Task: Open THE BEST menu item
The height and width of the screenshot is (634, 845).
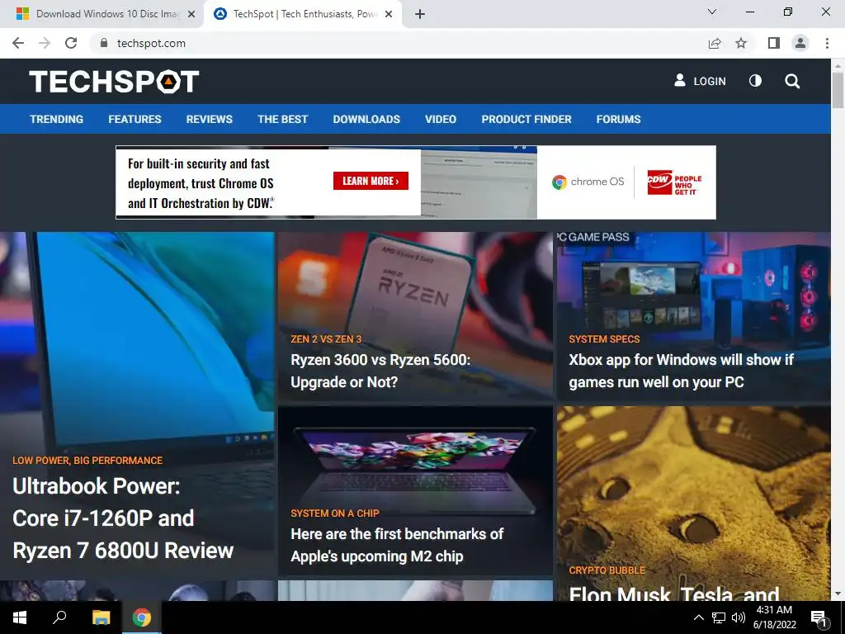Action: tap(282, 119)
